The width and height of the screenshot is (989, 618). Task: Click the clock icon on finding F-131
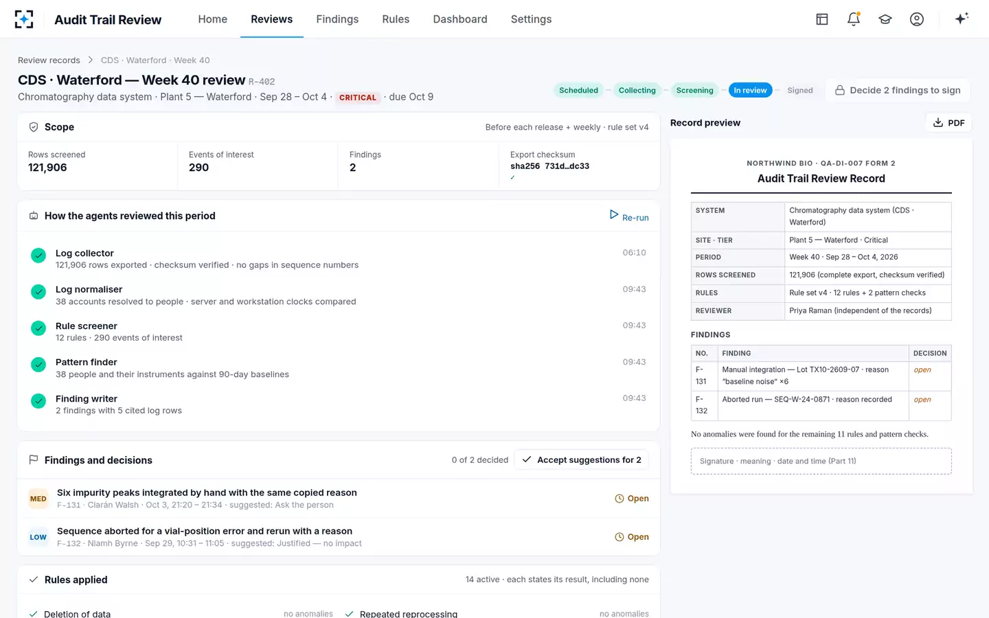point(619,499)
